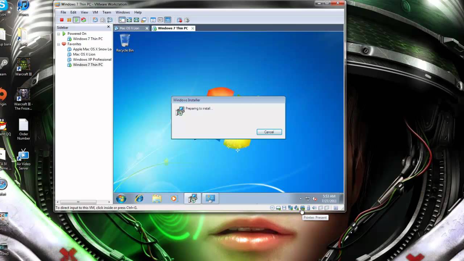Click the green Power On play icon

[x=76, y=20]
